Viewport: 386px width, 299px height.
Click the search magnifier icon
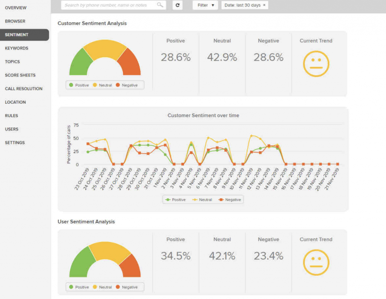click(160, 5)
